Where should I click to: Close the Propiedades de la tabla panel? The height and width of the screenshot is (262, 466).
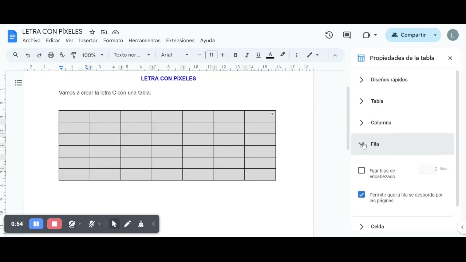click(450, 58)
